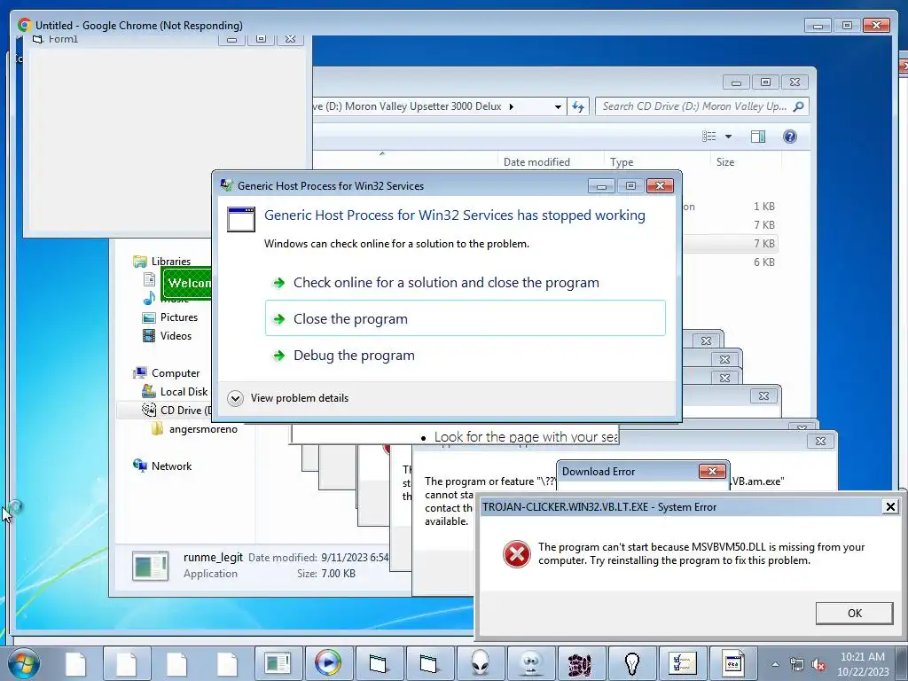
Task: Open the address bar history dropdown
Action: [558, 107]
